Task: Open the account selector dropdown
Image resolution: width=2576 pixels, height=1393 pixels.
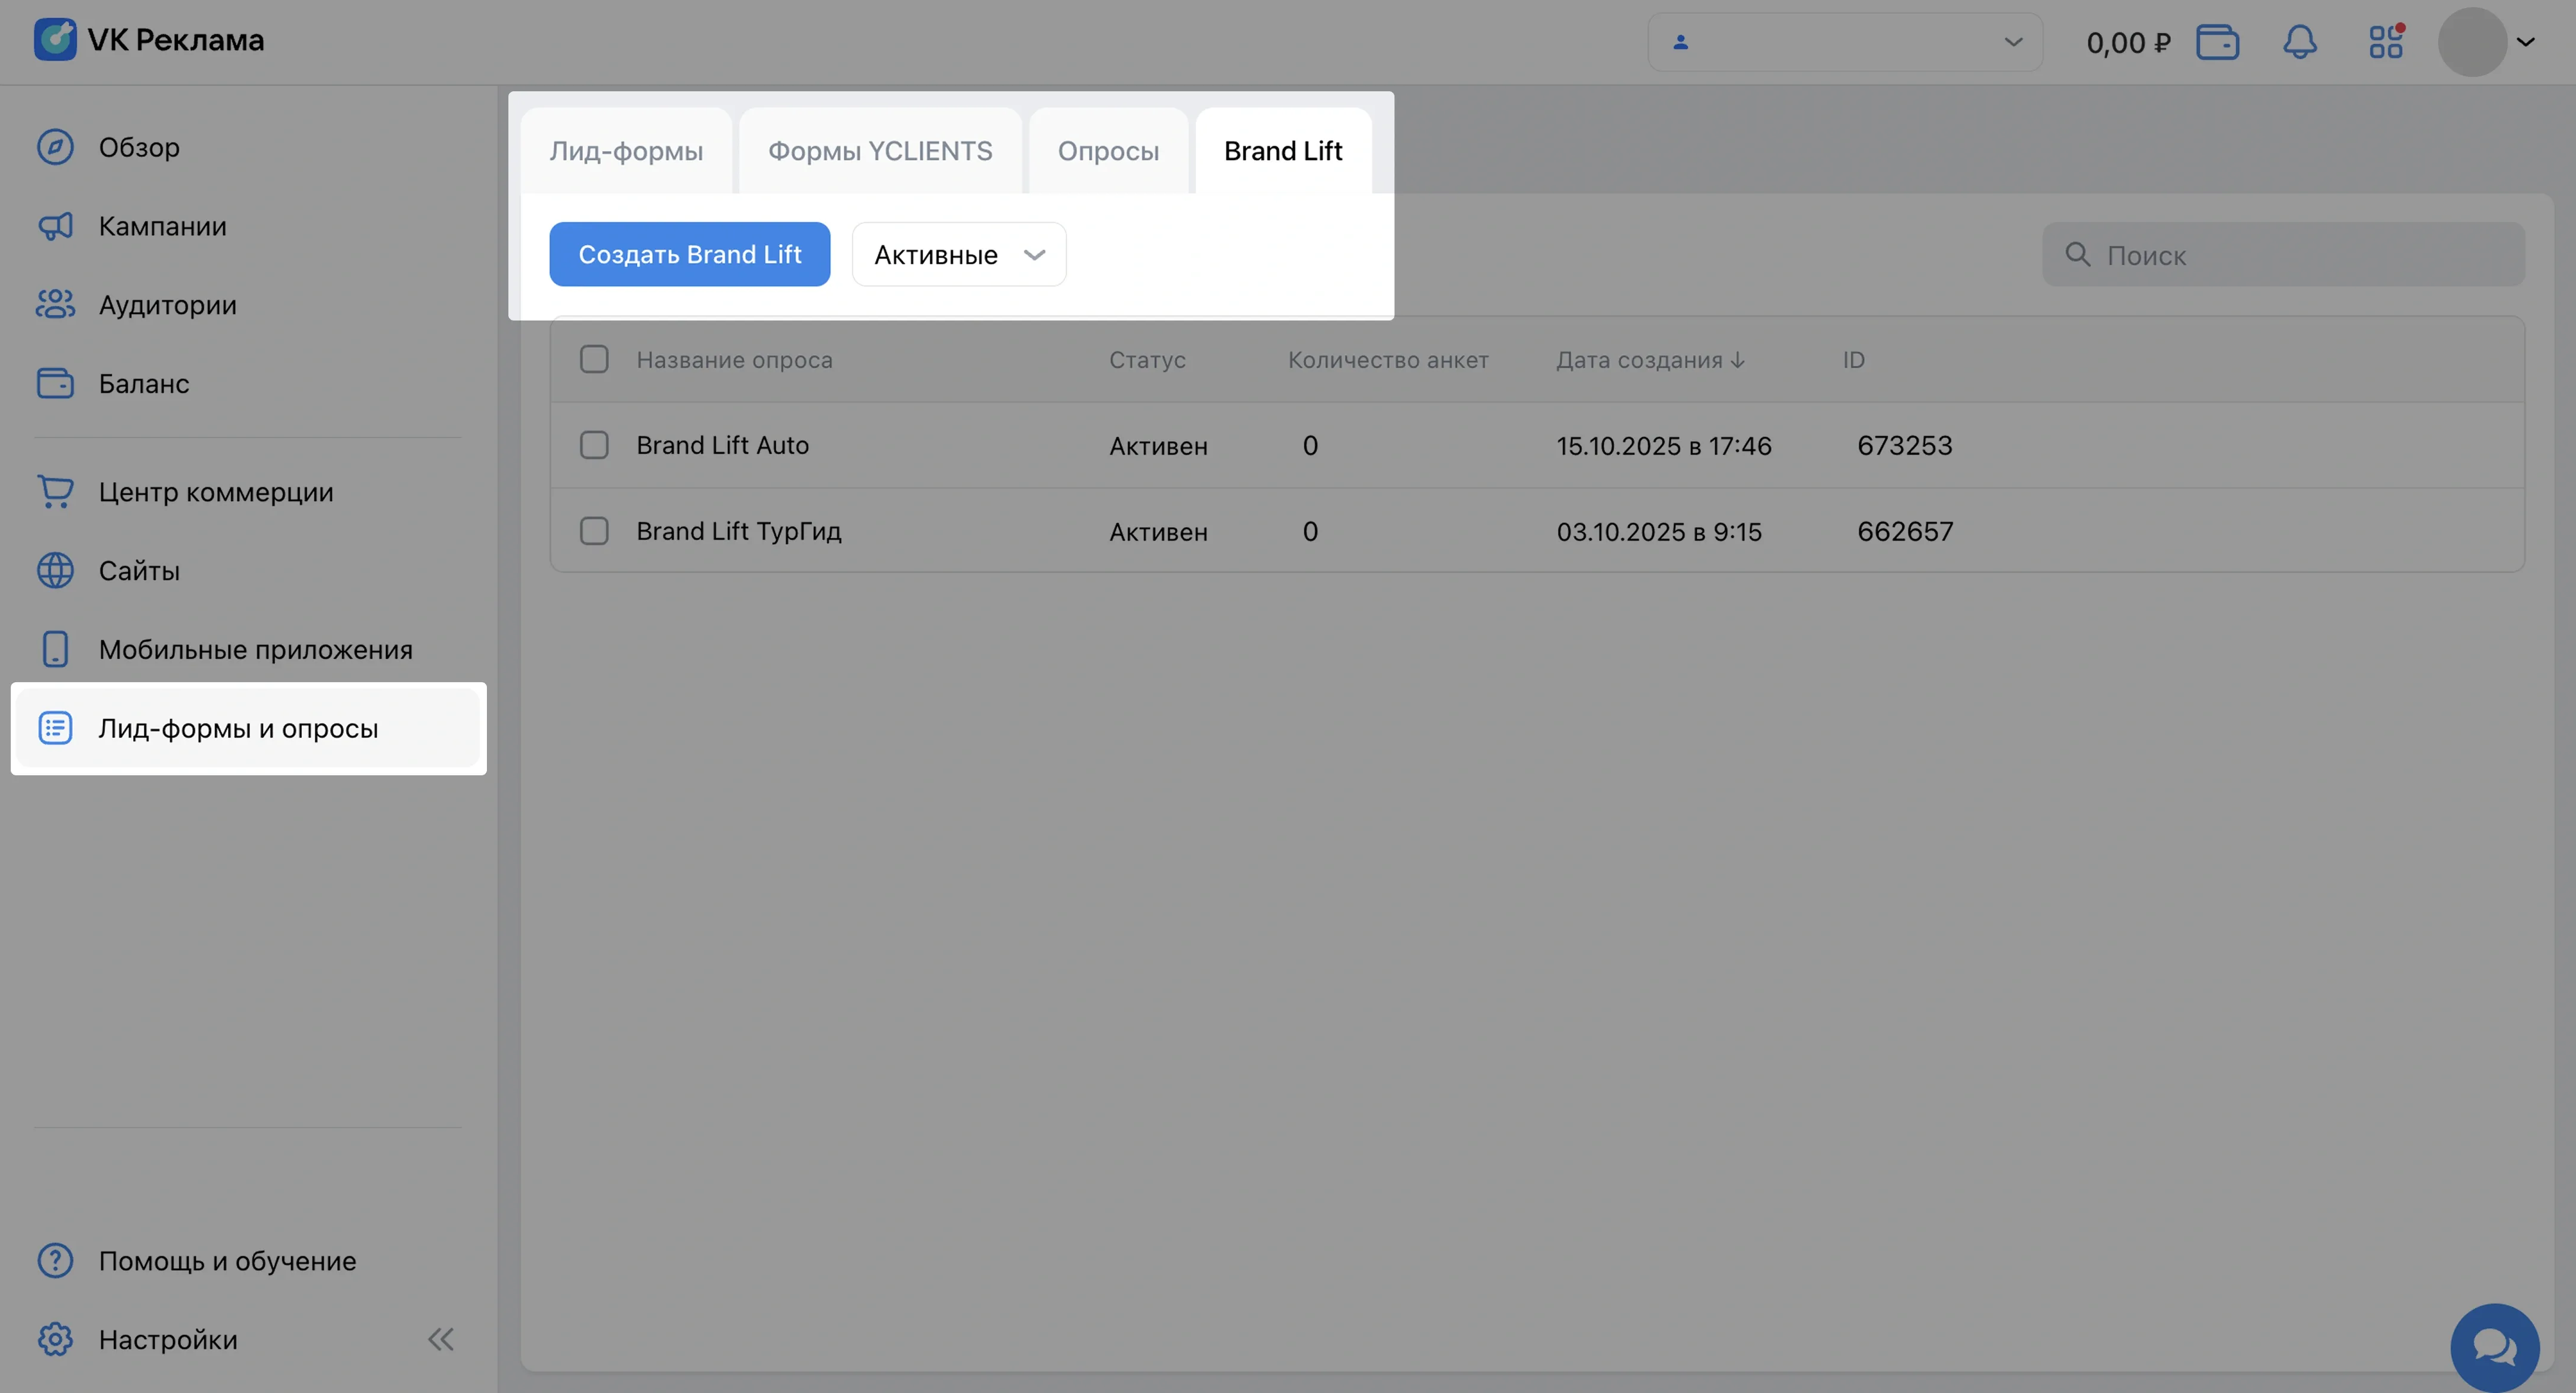Action: click(x=1844, y=42)
